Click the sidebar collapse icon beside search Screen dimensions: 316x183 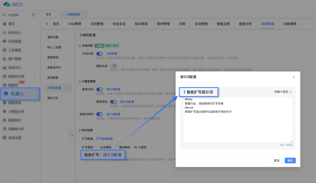[34, 15]
